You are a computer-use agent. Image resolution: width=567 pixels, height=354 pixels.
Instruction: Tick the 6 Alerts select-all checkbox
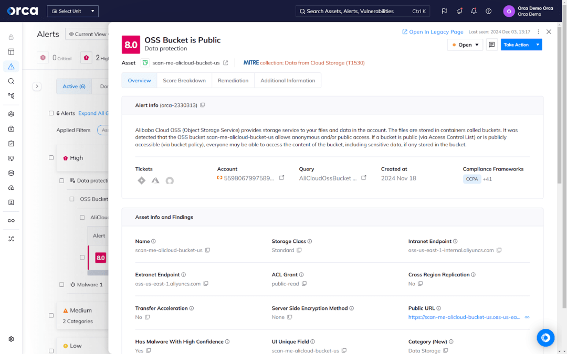point(51,113)
